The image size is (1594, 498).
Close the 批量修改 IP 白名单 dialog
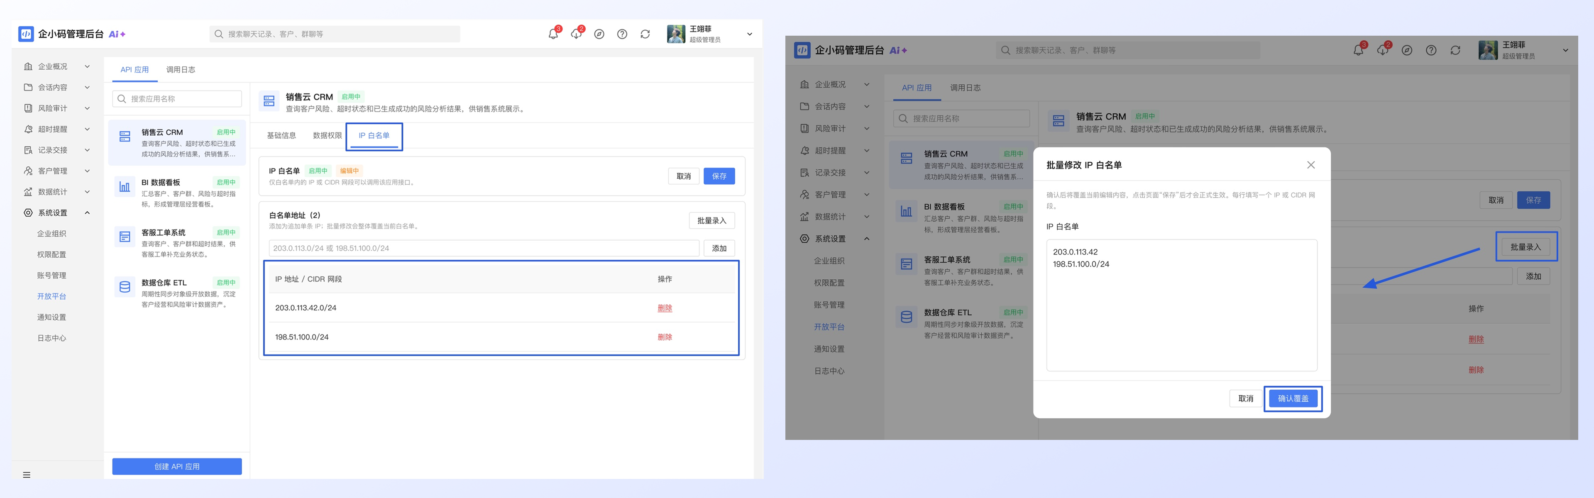(x=1310, y=165)
